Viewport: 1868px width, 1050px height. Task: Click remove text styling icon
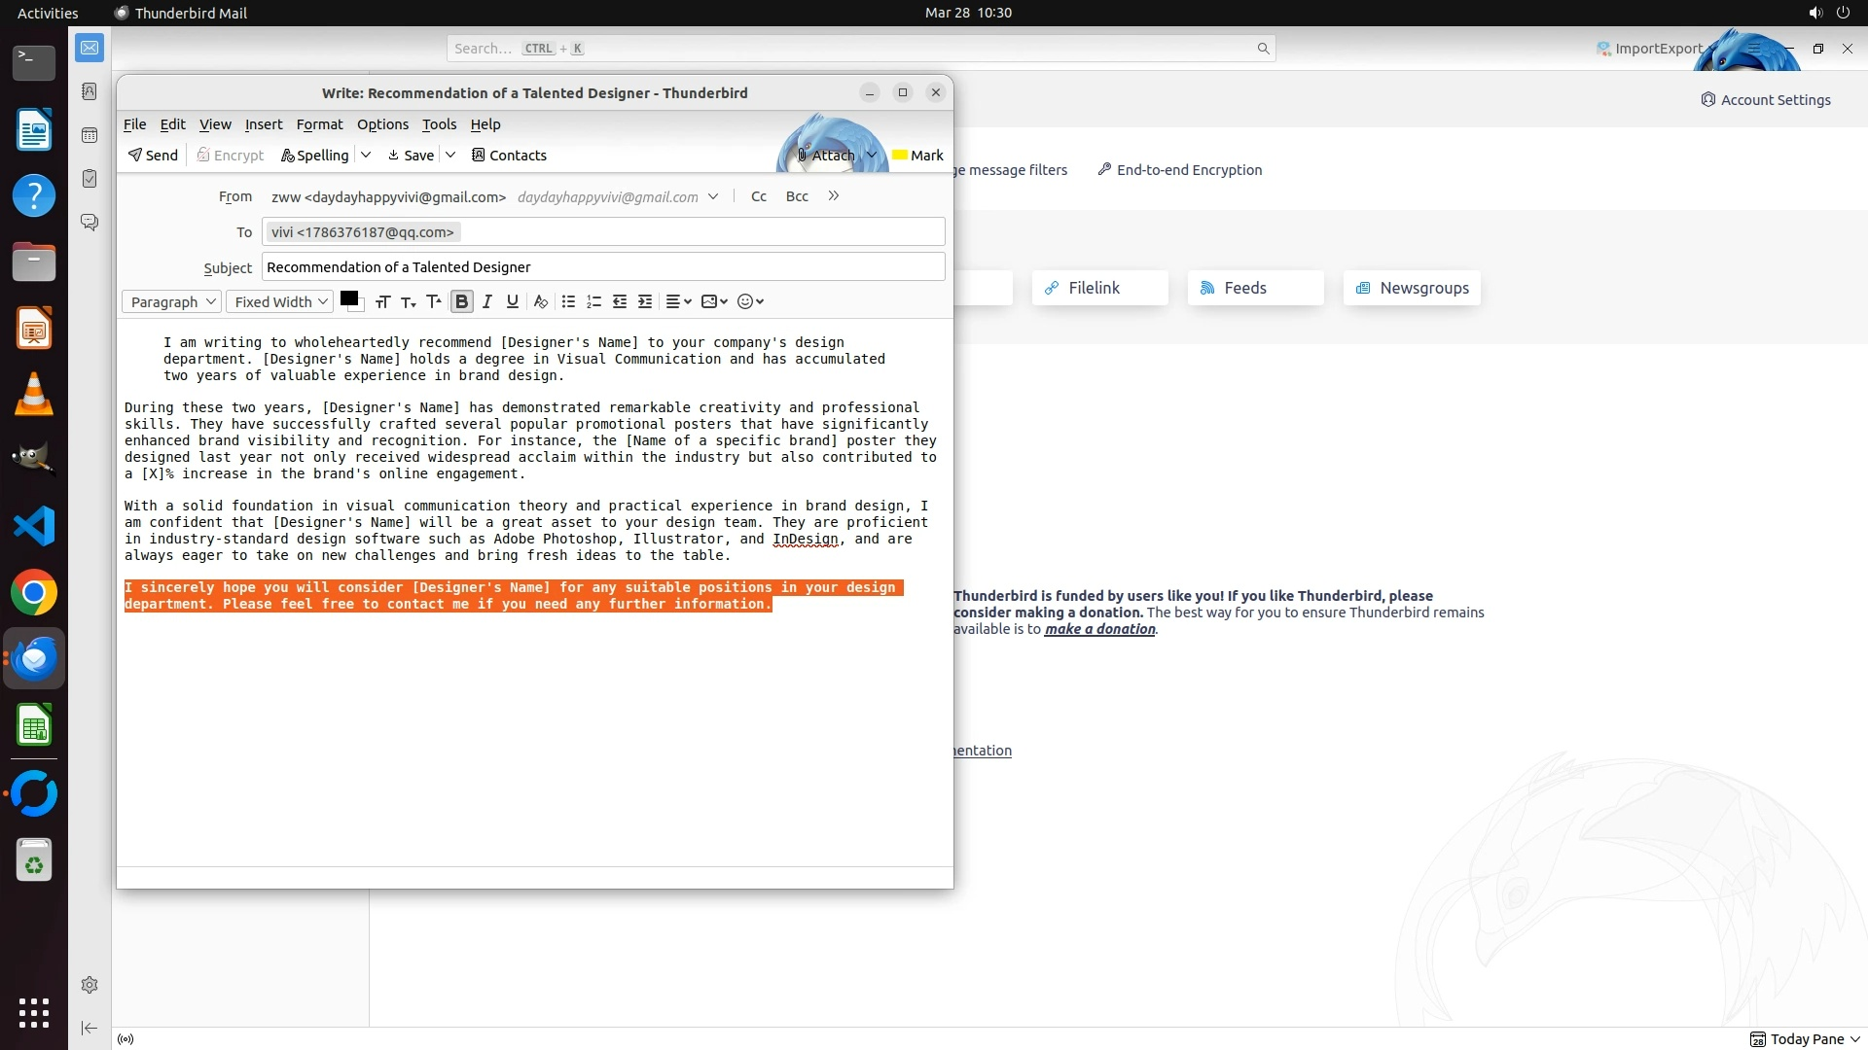click(x=541, y=301)
